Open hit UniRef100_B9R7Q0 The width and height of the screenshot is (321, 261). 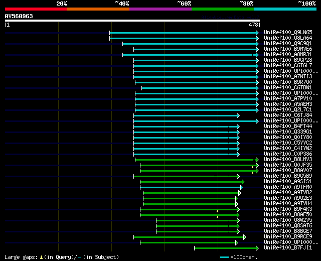click(x=288, y=82)
